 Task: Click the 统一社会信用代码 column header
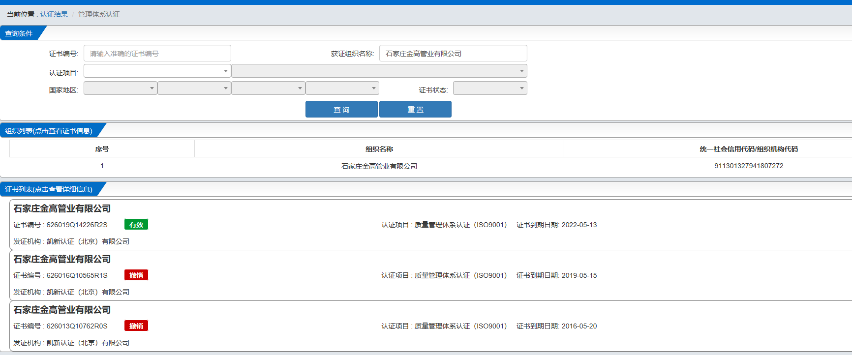[749, 149]
